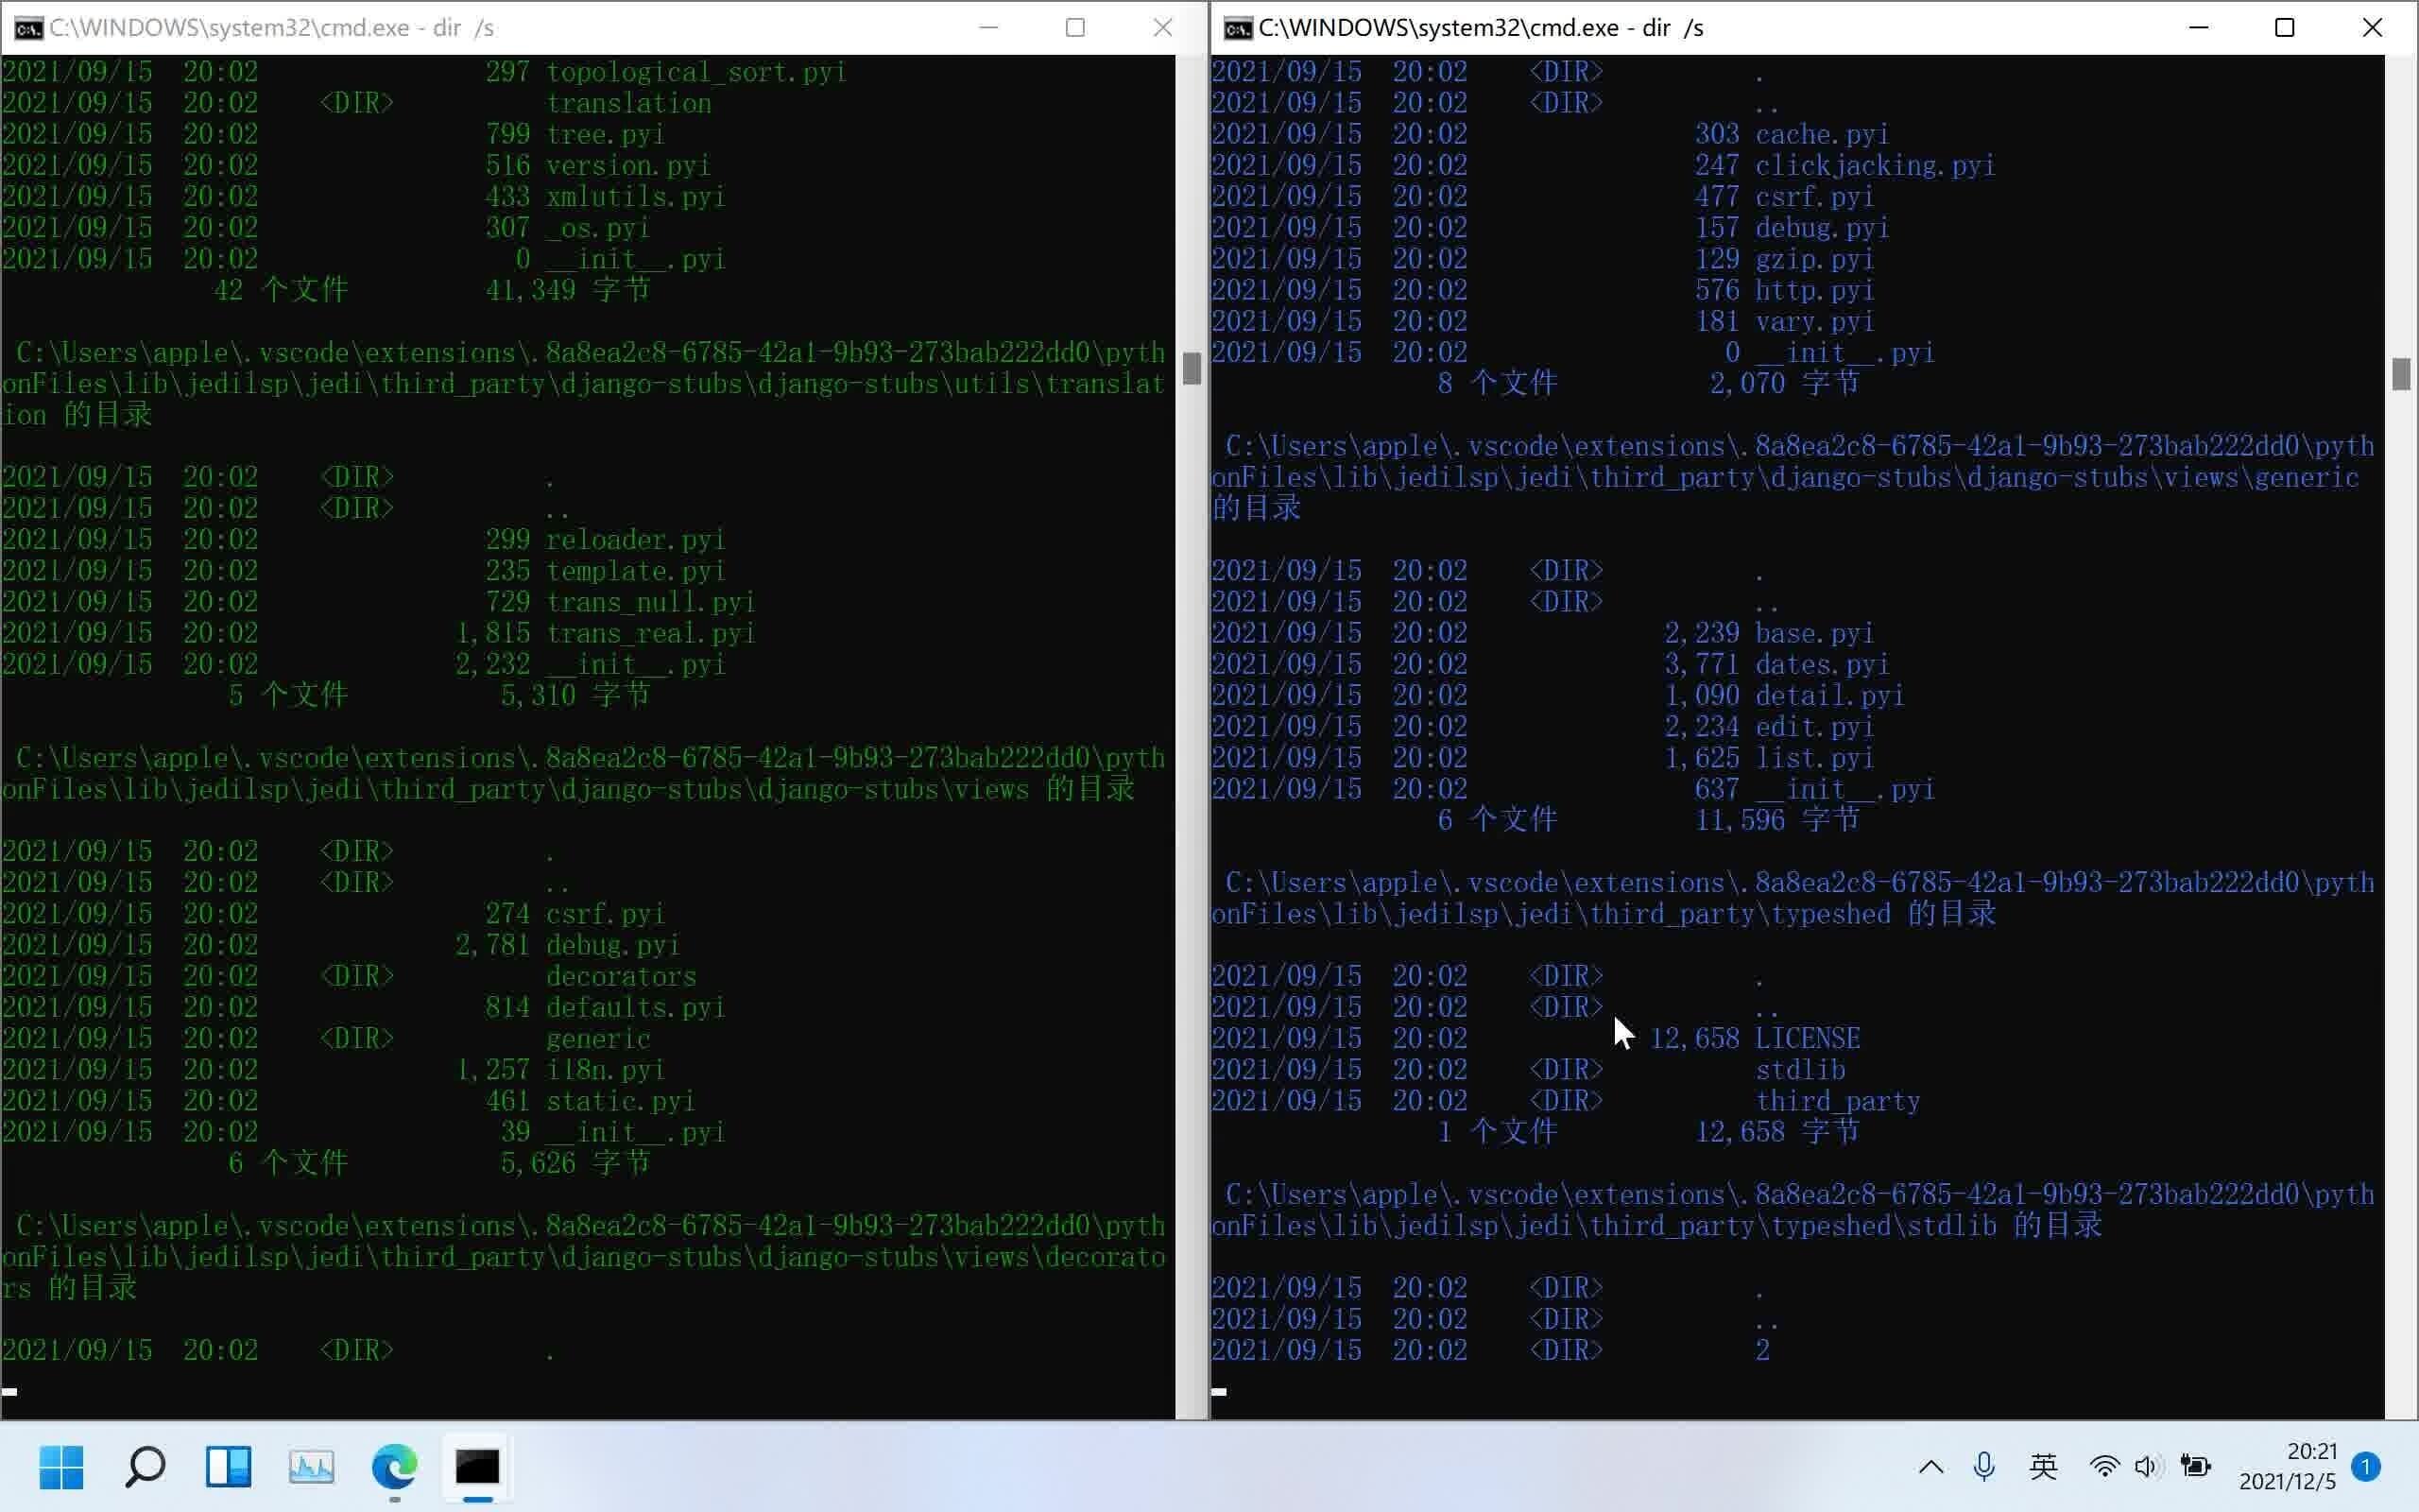
Task: Click the decorators directory entry
Action: pos(621,976)
